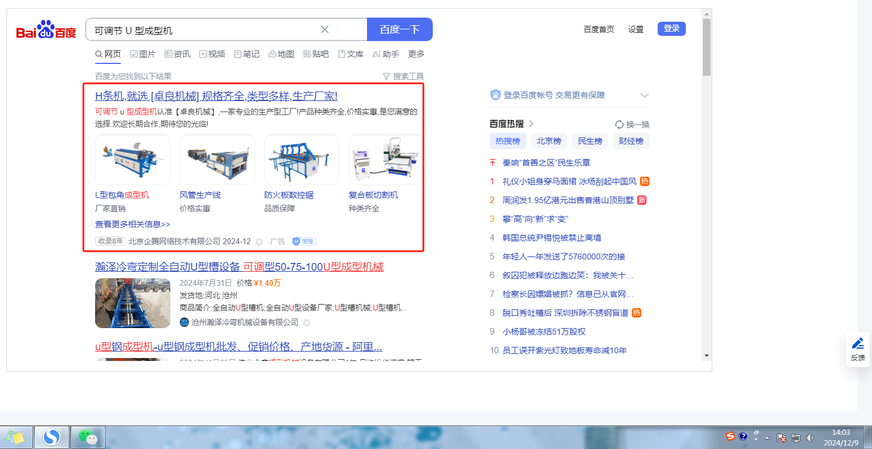The image size is (872, 449).
Task: Open 沧州瀚泽冷弯机械设备有限公司 source link
Action: point(245,322)
